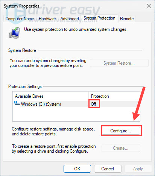Click empty area of drives list
This screenshot has height=176, width=155.
click(76, 114)
